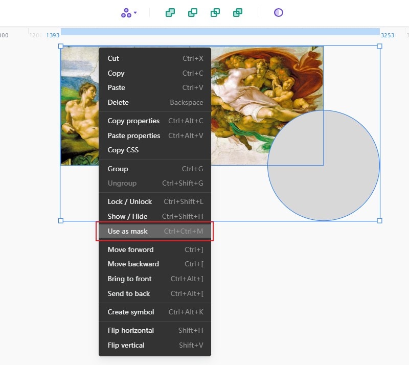Choose Cut from the context menu
Image resolution: width=409 pixels, height=365 pixels.
[x=155, y=58]
